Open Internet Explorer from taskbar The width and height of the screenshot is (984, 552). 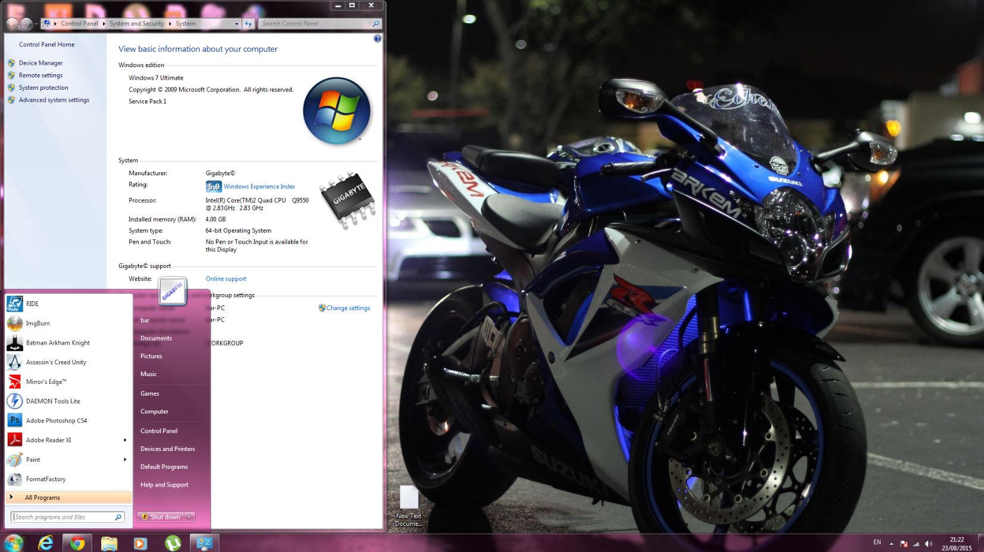tap(46, 543)
